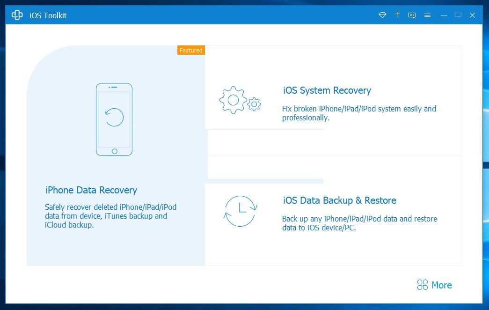Close the iOS Toolkit window
This screenshot has width=489, height=310.
click(473, 15)
